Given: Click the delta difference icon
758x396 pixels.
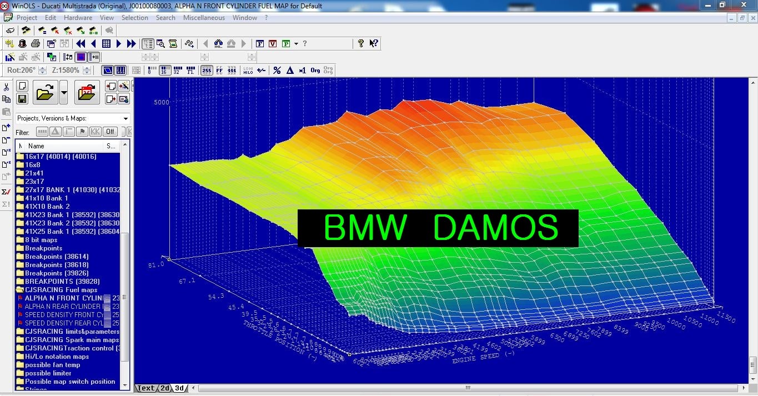Looking at the screenshot, I should pos(290,71).
